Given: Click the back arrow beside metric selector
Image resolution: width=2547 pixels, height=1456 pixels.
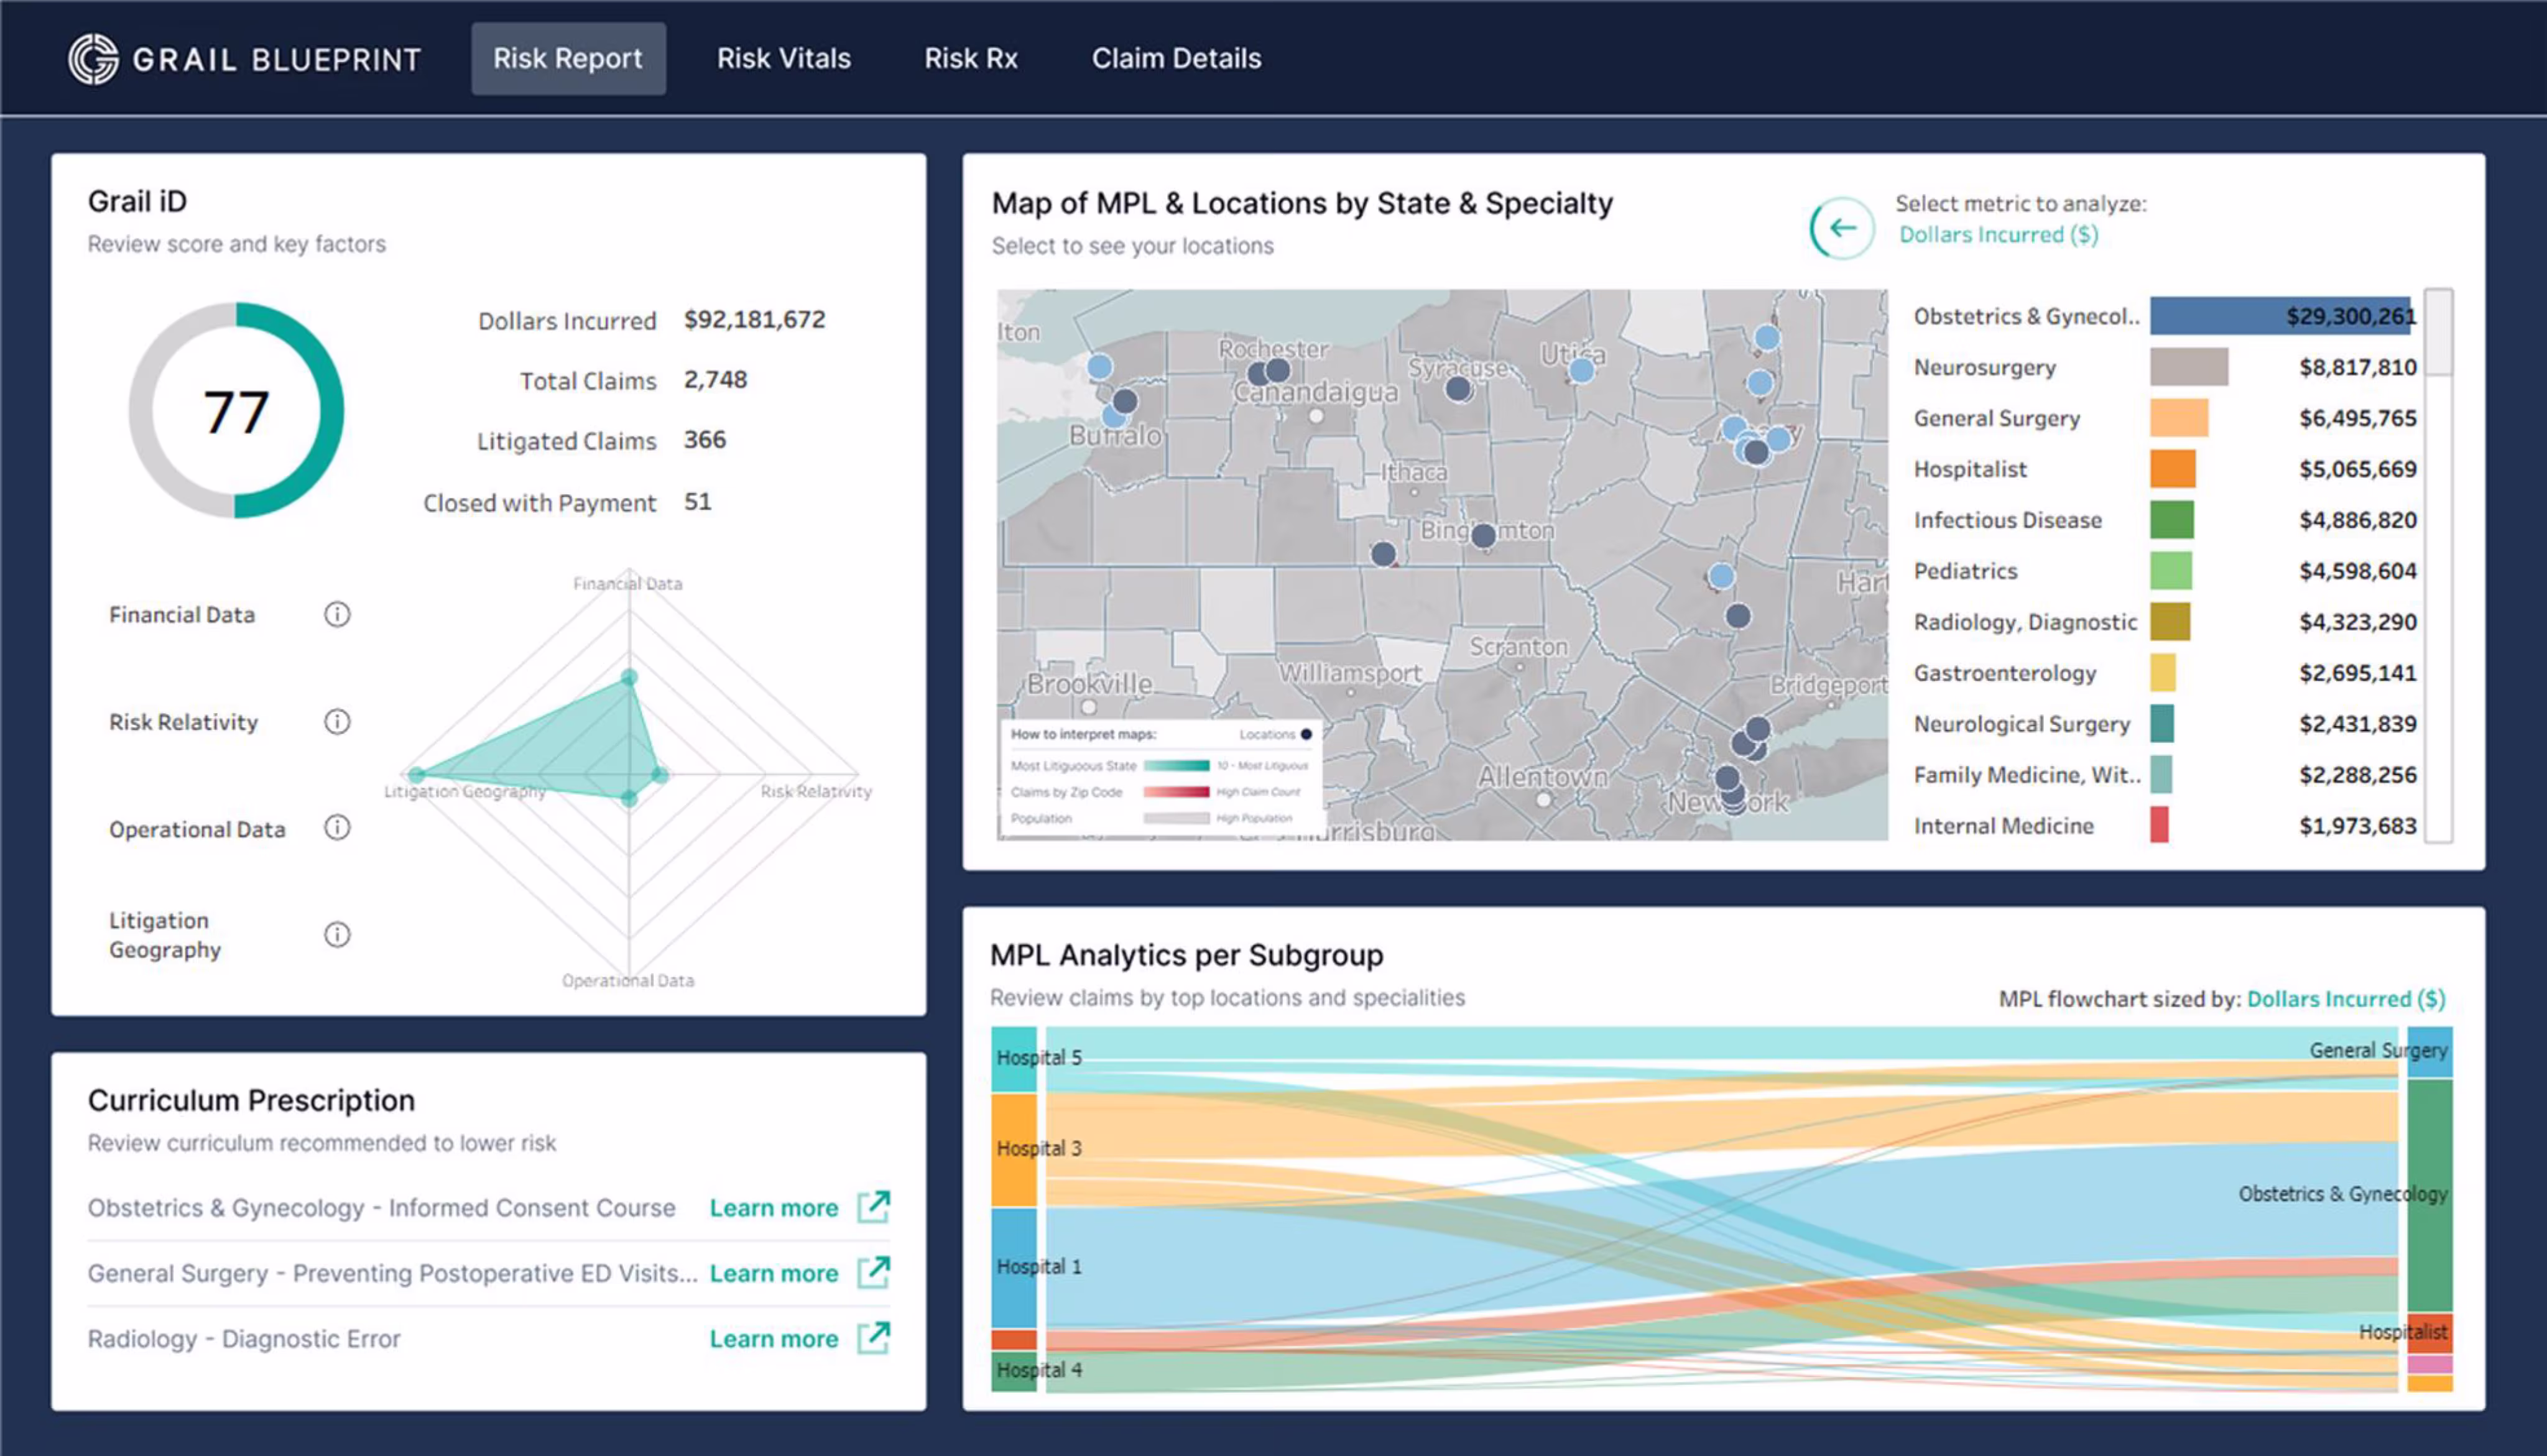Looking at the screenshot, I should pos(1843,228).
